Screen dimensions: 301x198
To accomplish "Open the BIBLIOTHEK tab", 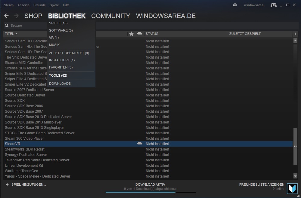I will click(x=67, y=16).
